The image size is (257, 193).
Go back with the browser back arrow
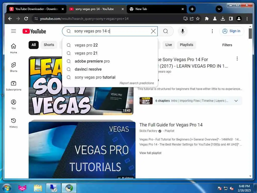[x=10, y=19]
